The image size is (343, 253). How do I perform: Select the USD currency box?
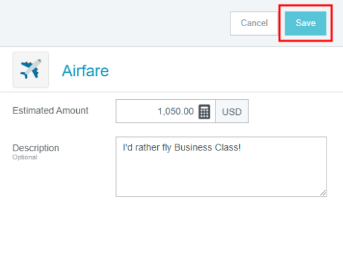(x=232, y=111)
